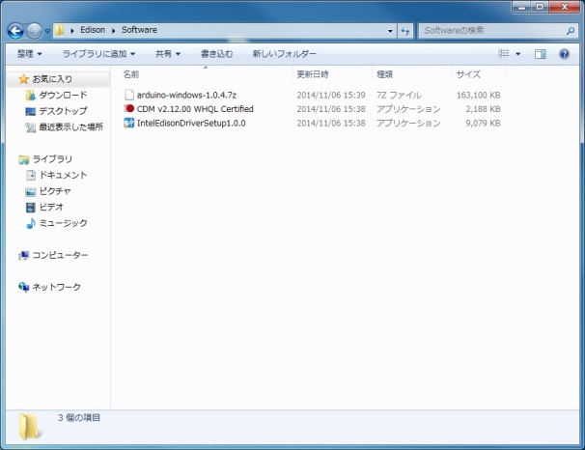This screenshot has height=450, width=585.
Task: Click the 最近表示した場所 icon
Action: pyautogui.click(x=31, y=127)
